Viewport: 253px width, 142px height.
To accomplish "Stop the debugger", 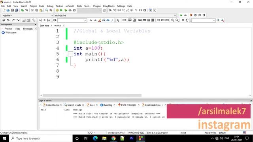I will [x=145, y=10].
